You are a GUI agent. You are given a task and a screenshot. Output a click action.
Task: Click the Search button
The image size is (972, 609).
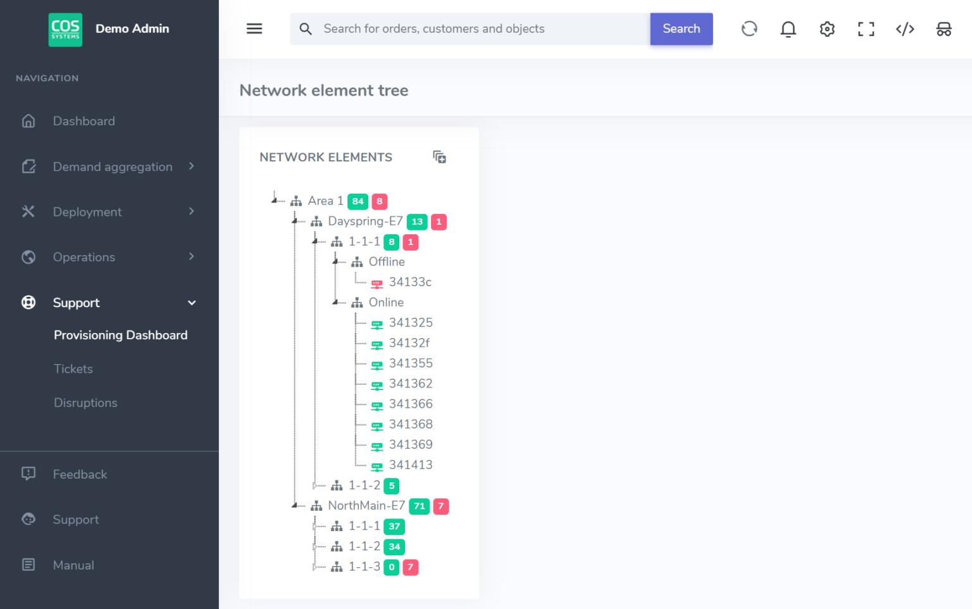(682, 29)
